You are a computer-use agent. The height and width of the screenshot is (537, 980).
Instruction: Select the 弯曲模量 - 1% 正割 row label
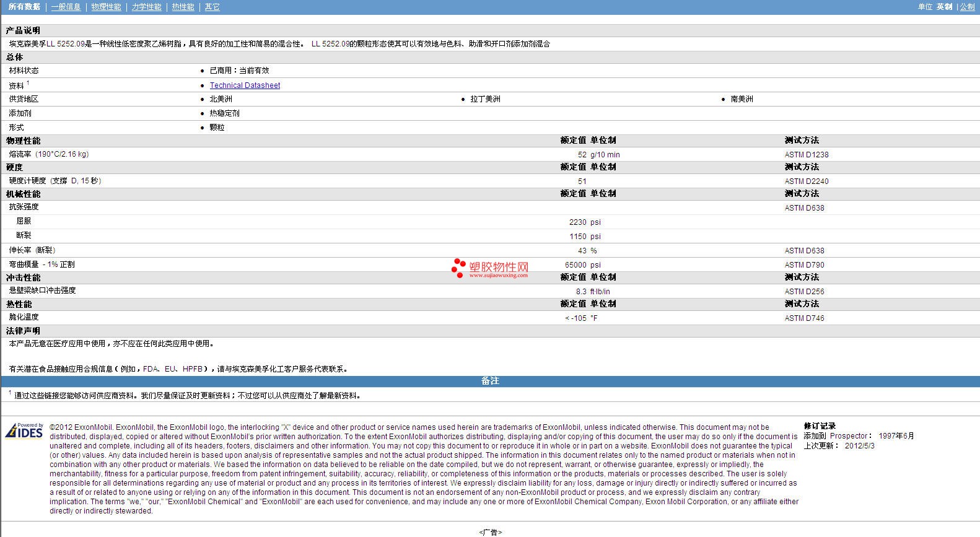42,264
